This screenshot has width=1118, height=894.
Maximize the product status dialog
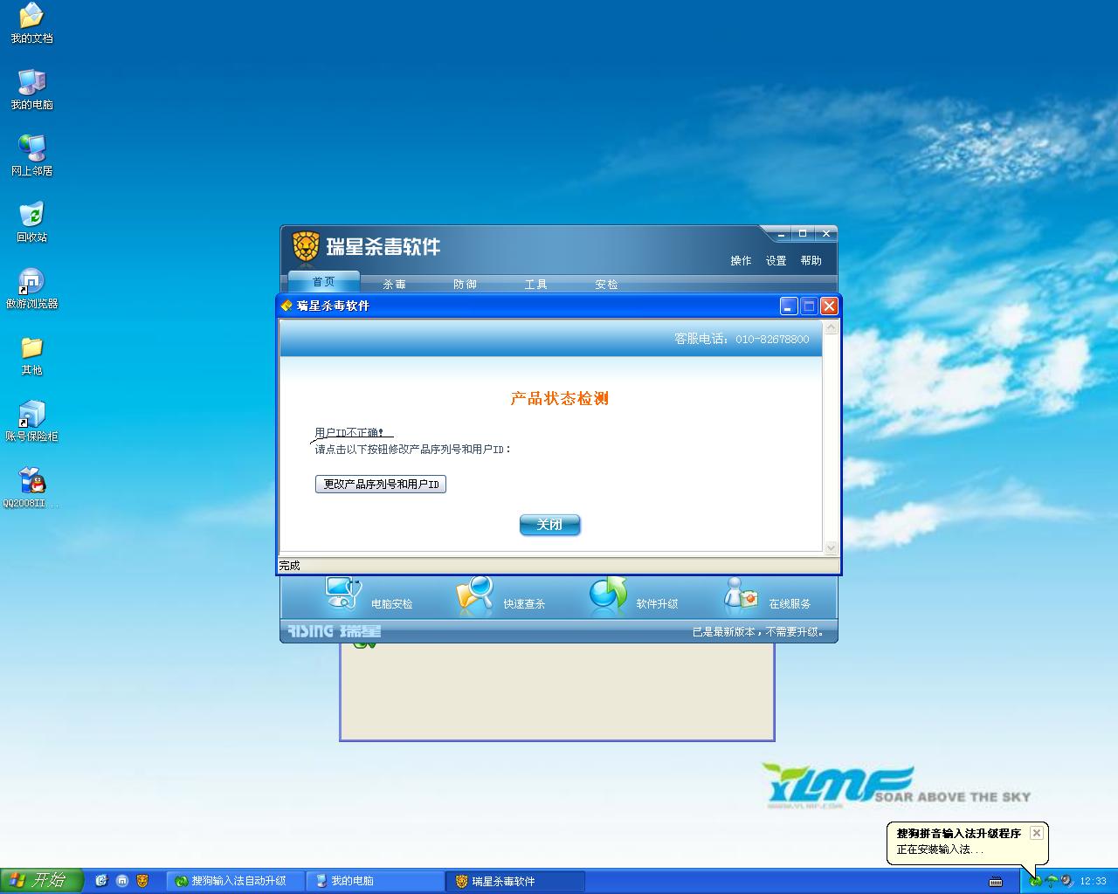click(x=809, y=306)
